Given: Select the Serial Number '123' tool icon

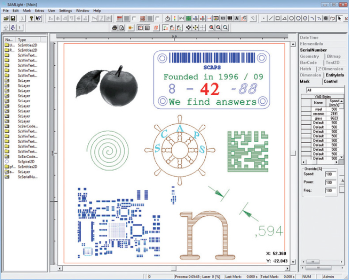Looking at the screenshot, I should pos(223,18).
